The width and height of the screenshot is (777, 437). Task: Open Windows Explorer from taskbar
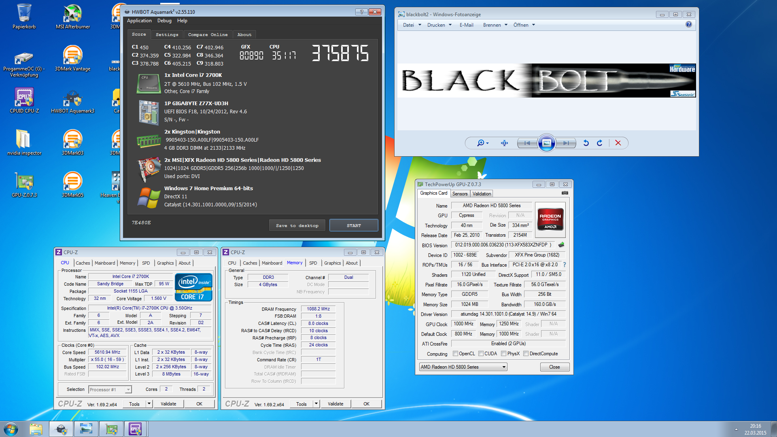click(36, 429)
